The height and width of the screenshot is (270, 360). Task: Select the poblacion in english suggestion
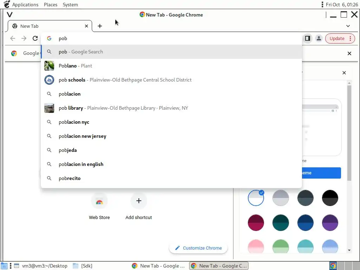coord(171,164)
